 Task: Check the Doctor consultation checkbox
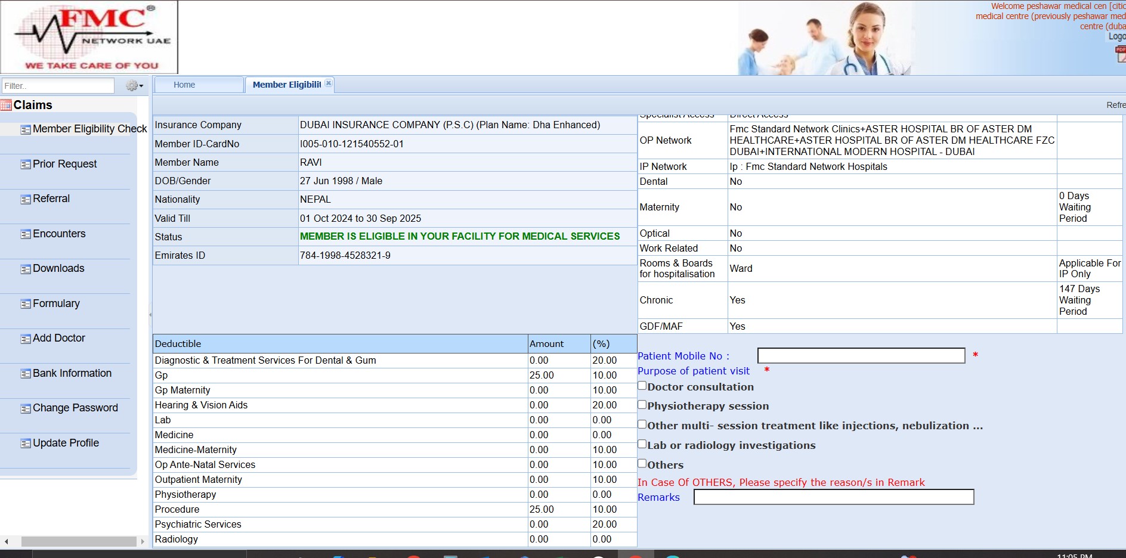click(642, 386)
